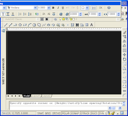Click the command line right scroll arrow
Viewport: 128px width, 116px height.
tap(120, 108)
